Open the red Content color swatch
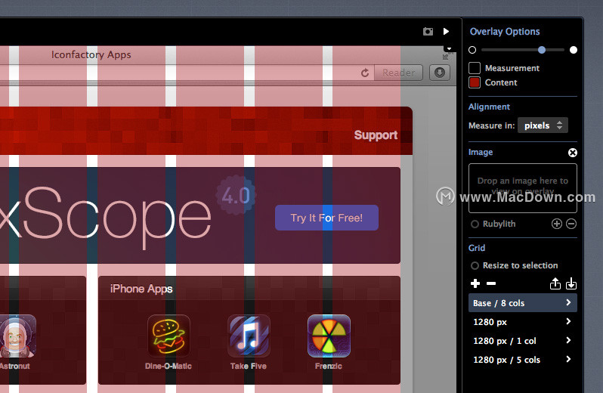 (x=475, y=82)
